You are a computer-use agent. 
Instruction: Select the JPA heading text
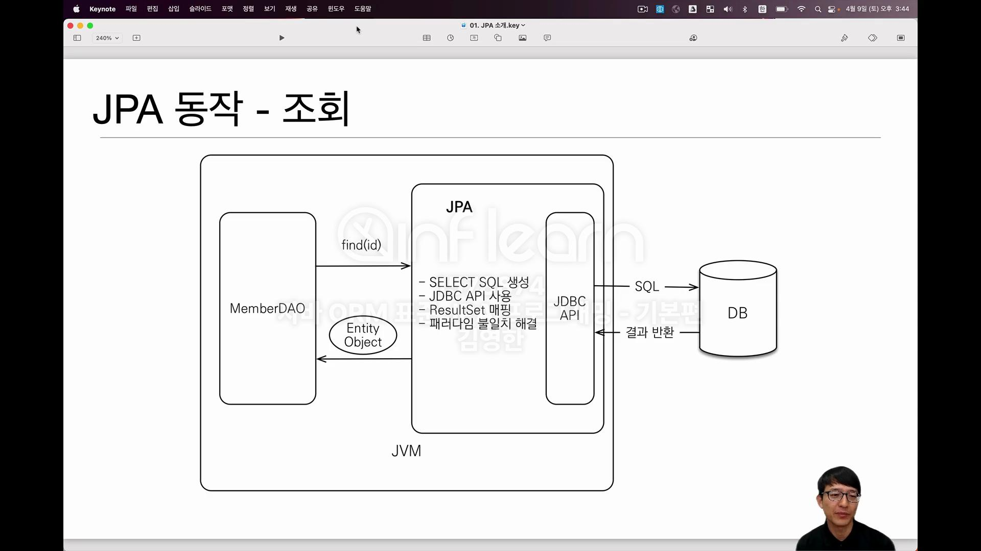(x=459, y=207)
